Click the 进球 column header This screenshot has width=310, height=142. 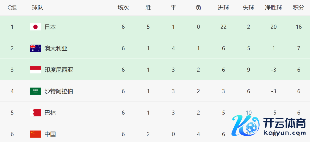click(x=223, y=8)
